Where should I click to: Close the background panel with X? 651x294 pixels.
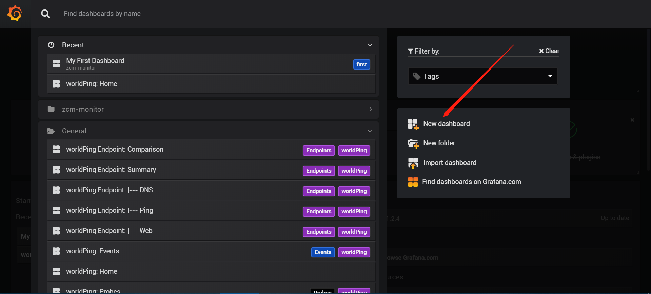[x=632, y=120]
